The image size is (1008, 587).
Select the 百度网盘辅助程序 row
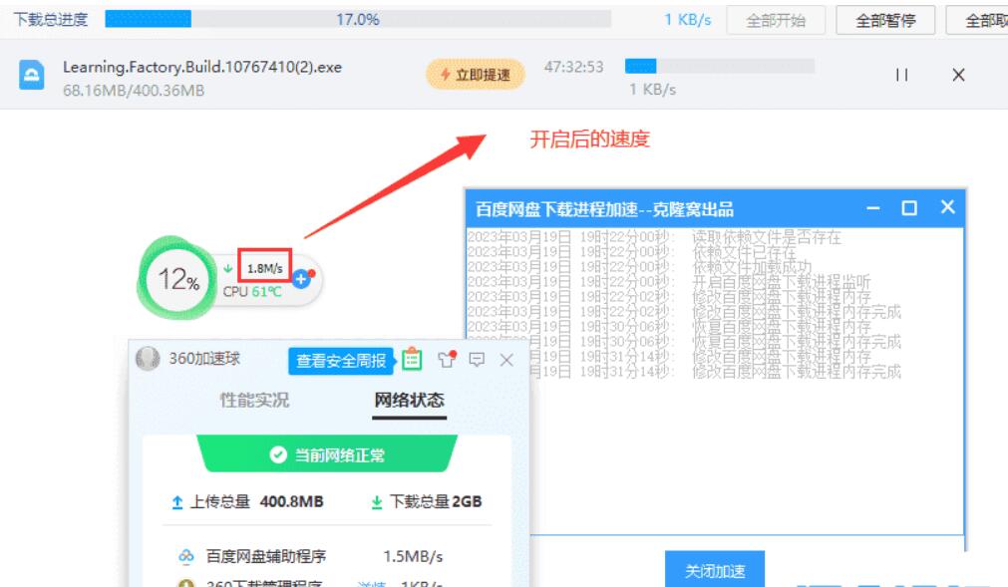[327, 556]
